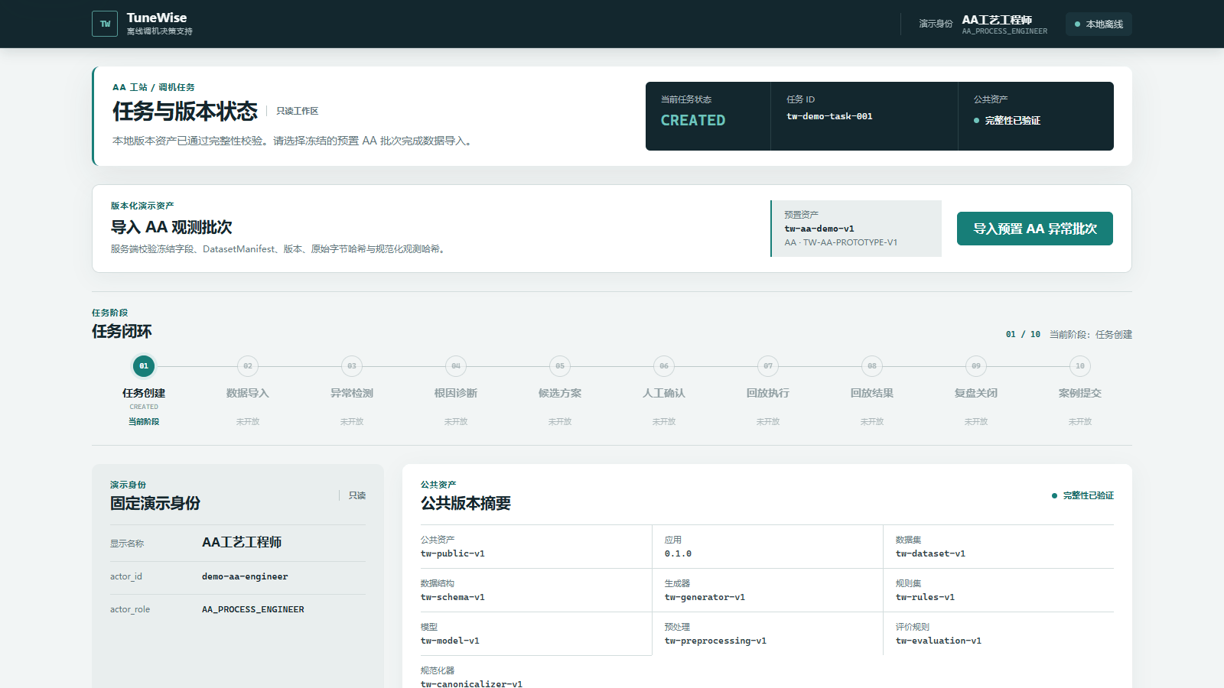Select stage 07 回放执行 step circle
1224x688 pixels.
[768, 366]
